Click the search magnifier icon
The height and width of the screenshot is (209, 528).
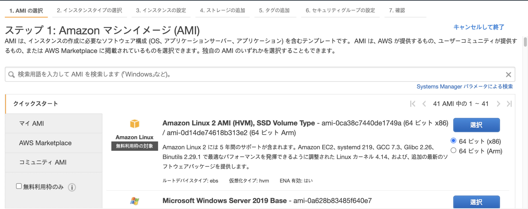pyautogui.click(x=11, y=74)
